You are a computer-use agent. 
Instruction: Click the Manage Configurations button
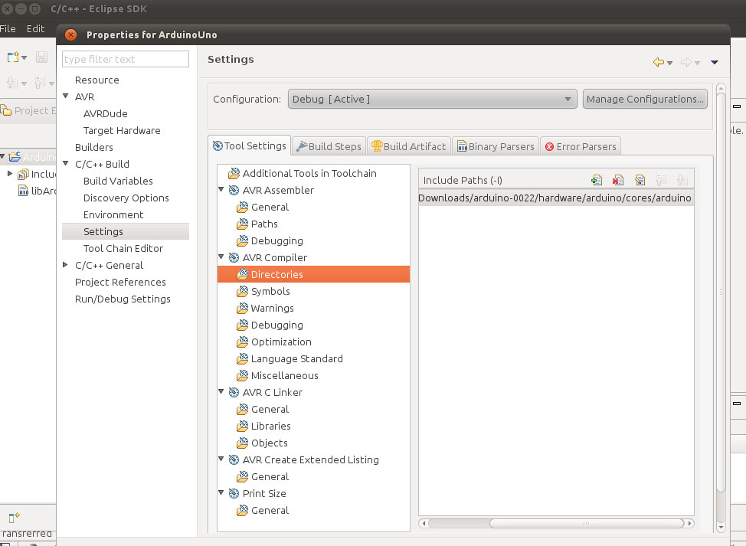[x=644, y=99]
